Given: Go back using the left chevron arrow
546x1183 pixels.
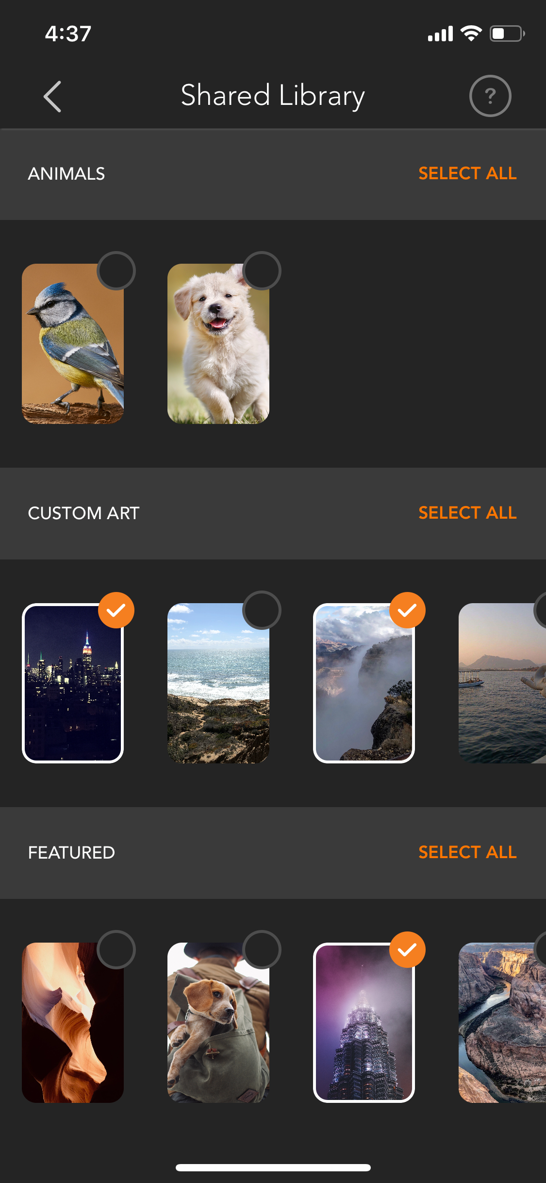Looking at the screenshot, I should click(x=52, y=97).
